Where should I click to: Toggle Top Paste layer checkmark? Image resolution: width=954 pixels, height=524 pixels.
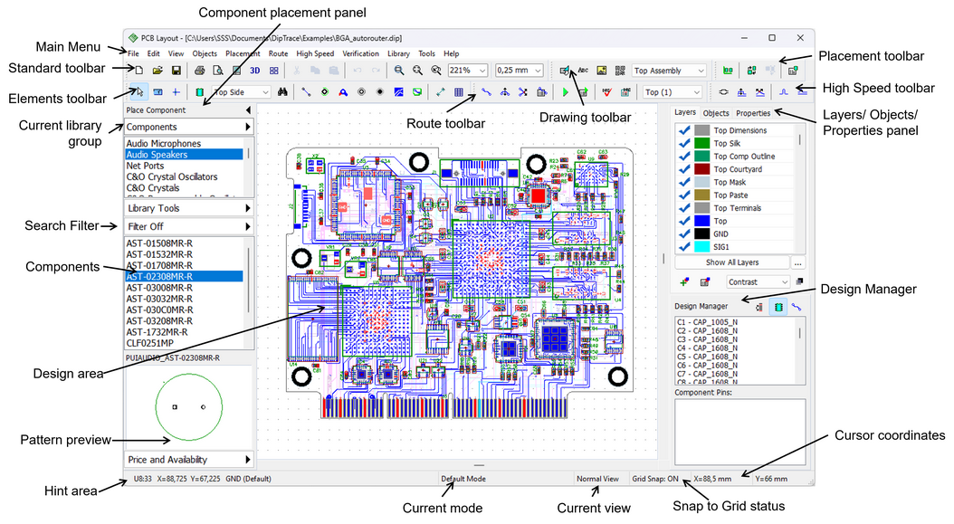click(684, 195)
